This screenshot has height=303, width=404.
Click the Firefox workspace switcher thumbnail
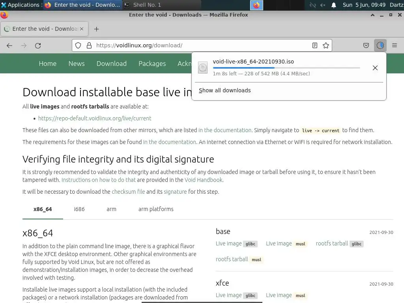(x=256, y=5)
